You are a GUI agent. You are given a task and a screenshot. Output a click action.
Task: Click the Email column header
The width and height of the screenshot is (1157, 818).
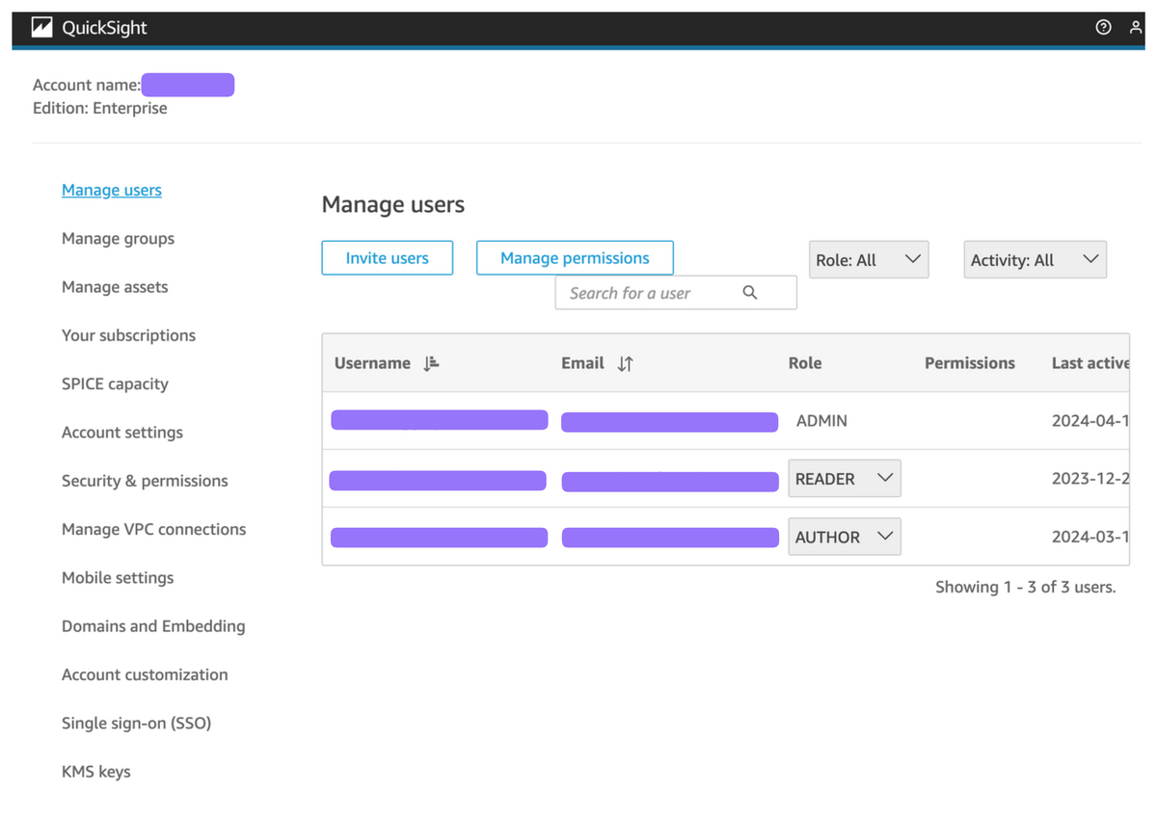(582, 363)
